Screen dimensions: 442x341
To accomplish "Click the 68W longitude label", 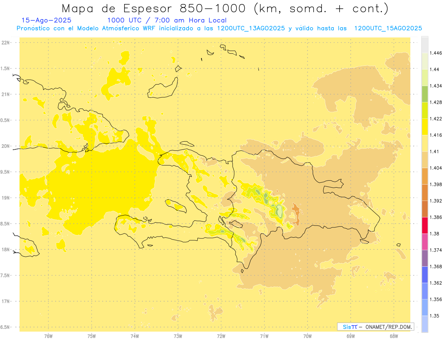I will pyautogui.click(x=394, y=336).
